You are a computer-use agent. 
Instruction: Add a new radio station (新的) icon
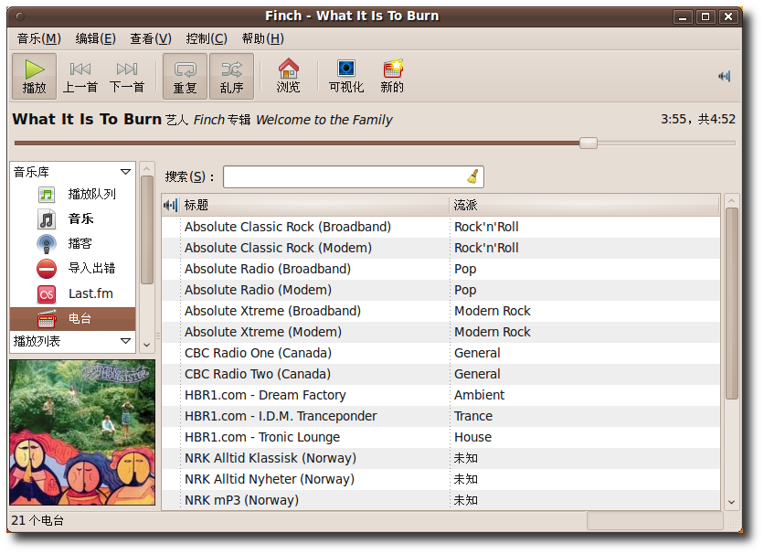[392, 76]
